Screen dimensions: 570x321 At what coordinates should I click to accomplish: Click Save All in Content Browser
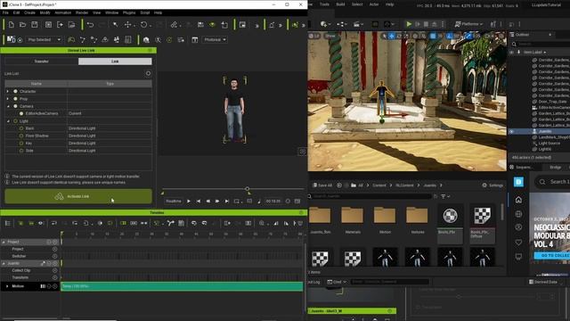click(x=322, y=185)
